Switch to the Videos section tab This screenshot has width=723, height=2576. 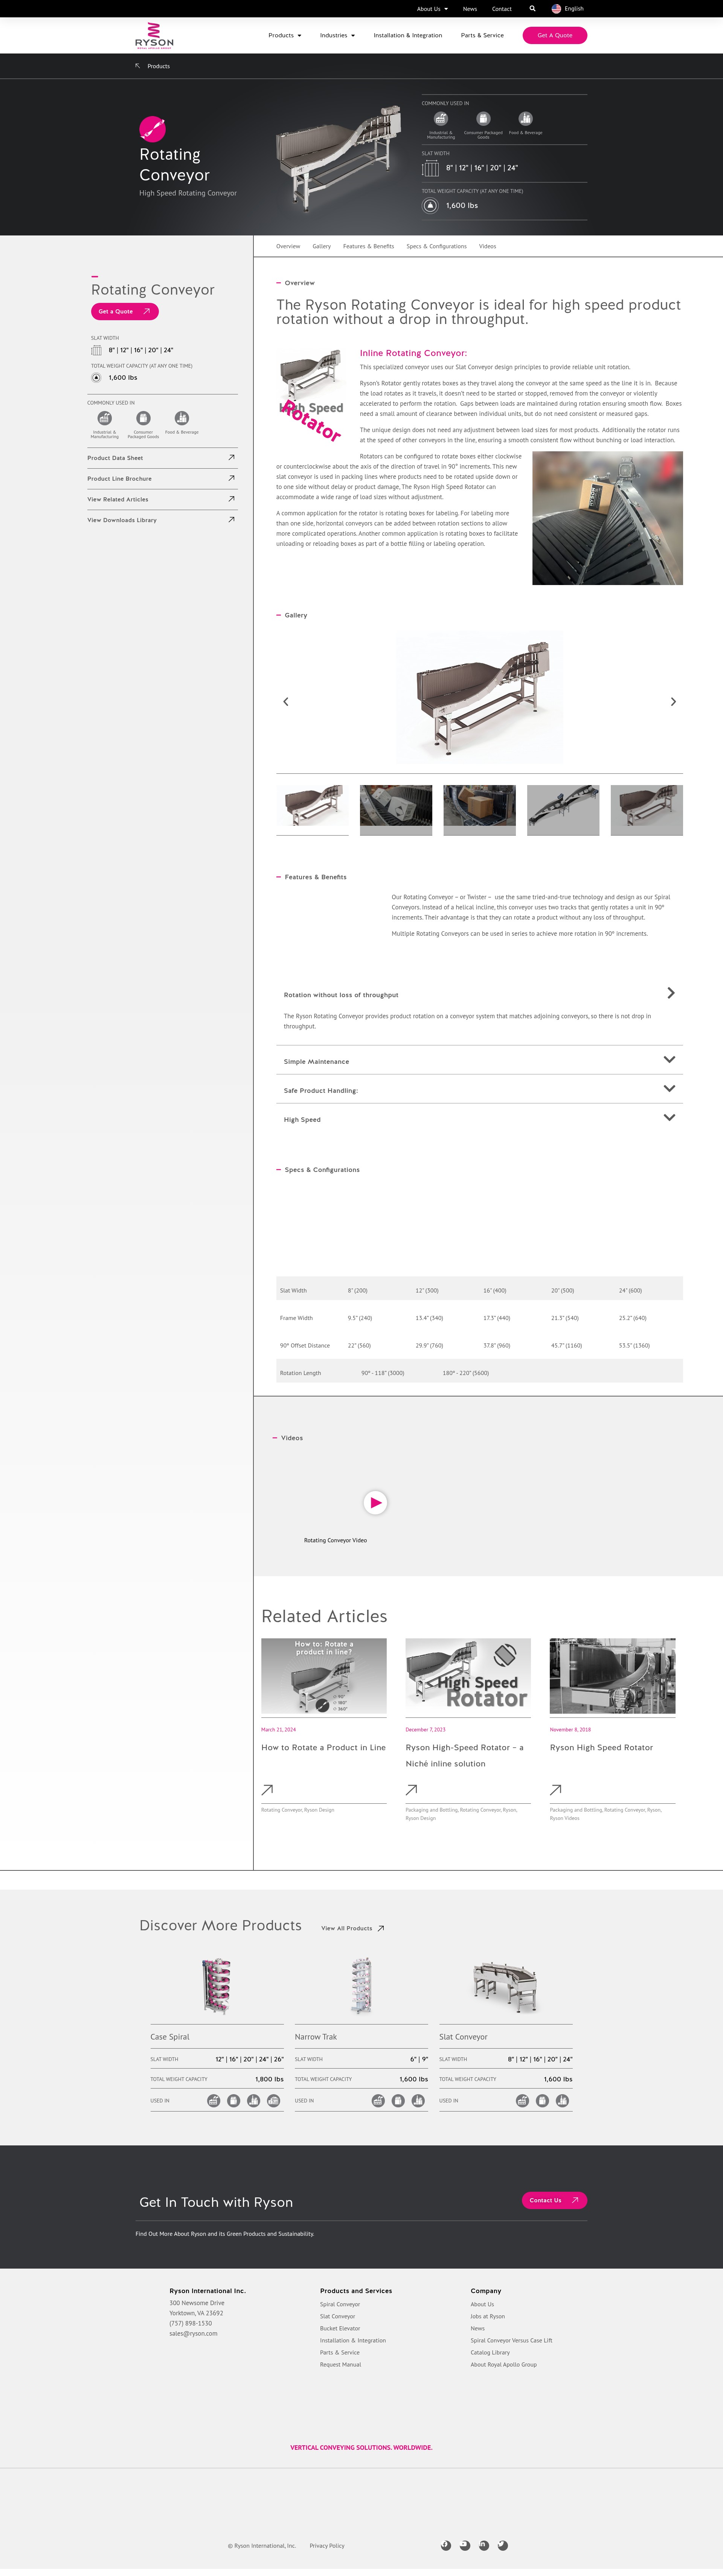[x=487, y=246]
